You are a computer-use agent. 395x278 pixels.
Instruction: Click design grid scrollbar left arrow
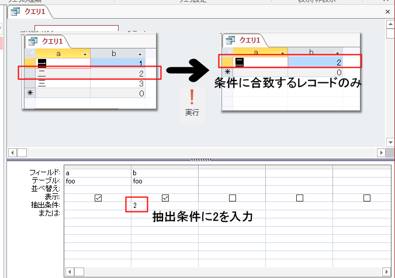tap(70, 272)
